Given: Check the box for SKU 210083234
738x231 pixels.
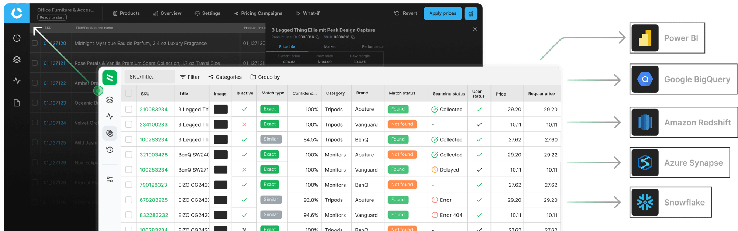Looking at the screenshot, I should click(x=129, y=109).
